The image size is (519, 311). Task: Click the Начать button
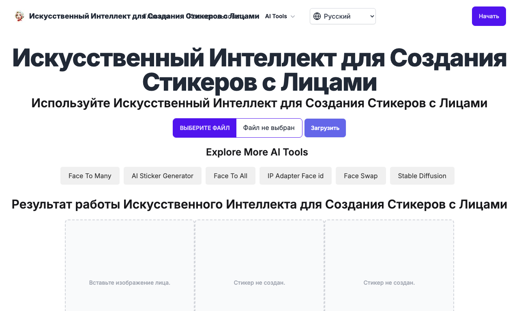(x=489, y=16)
